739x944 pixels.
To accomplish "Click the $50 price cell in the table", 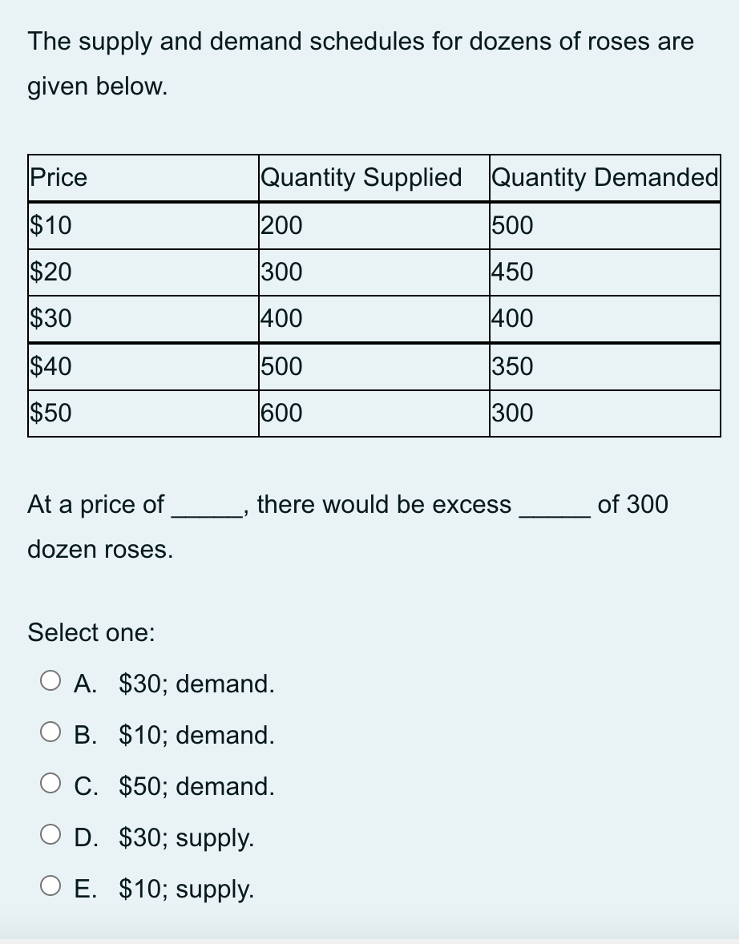I will [50, 413].
